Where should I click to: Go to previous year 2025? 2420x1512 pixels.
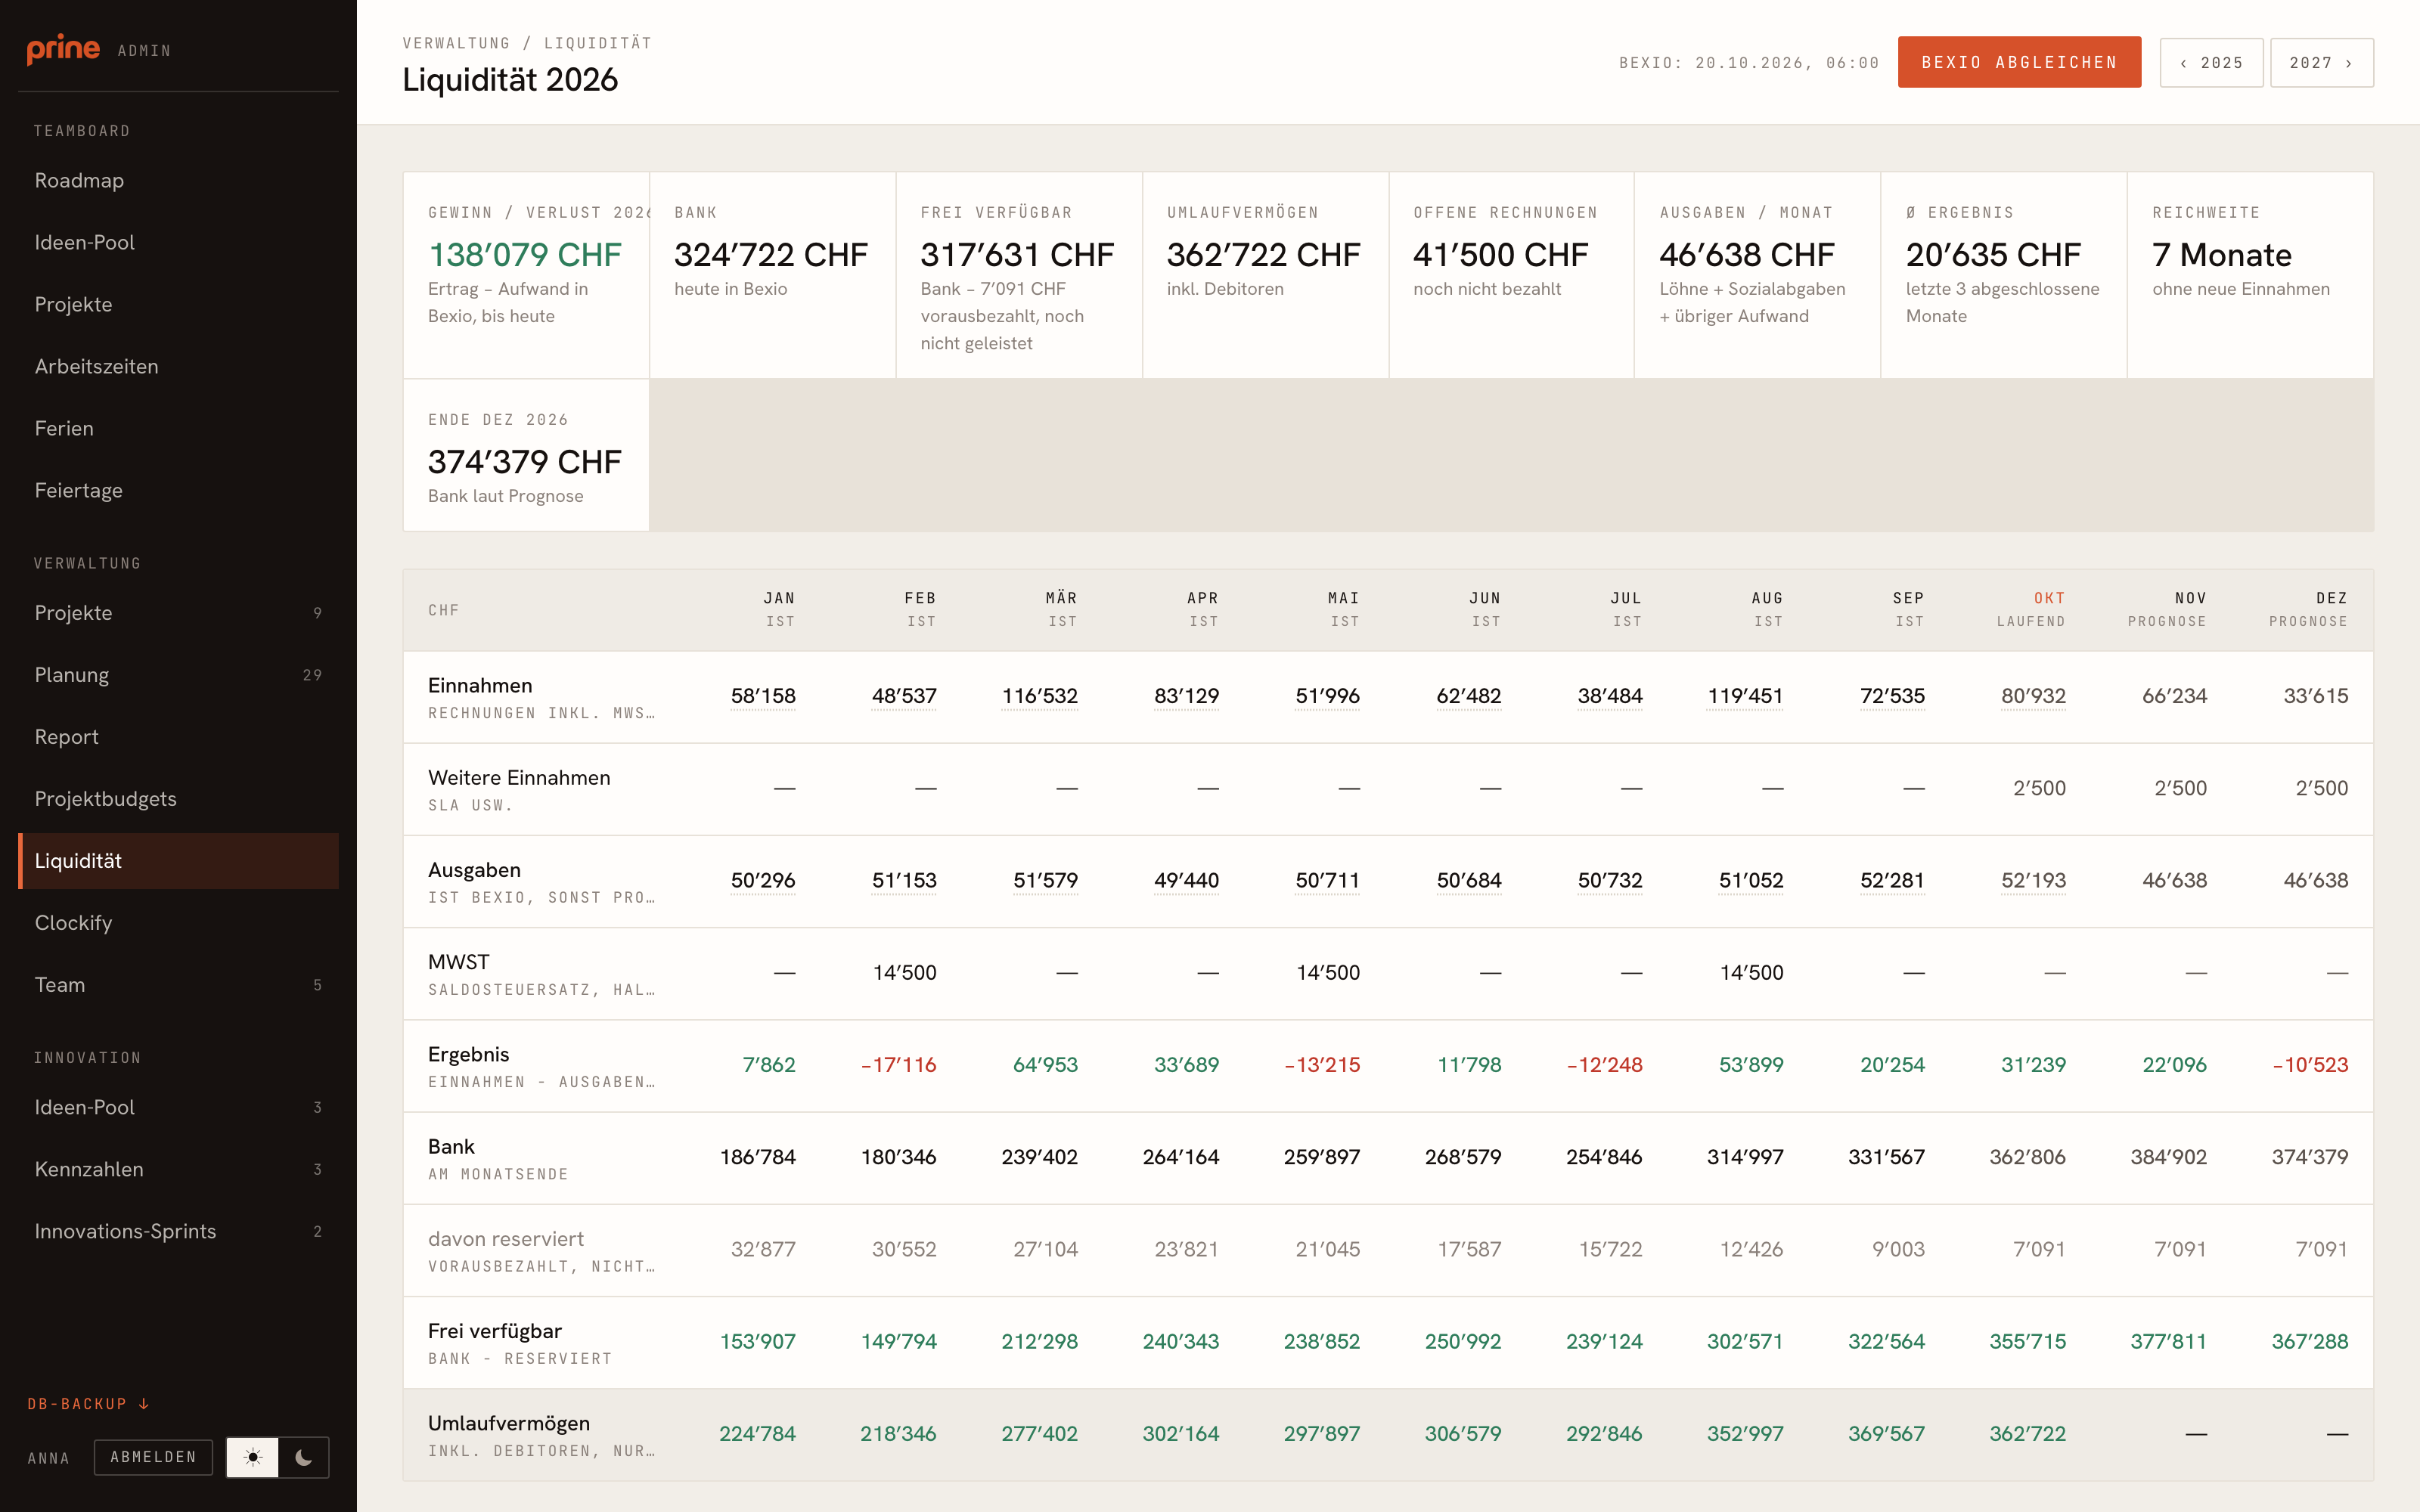(x=2211, y=62)
